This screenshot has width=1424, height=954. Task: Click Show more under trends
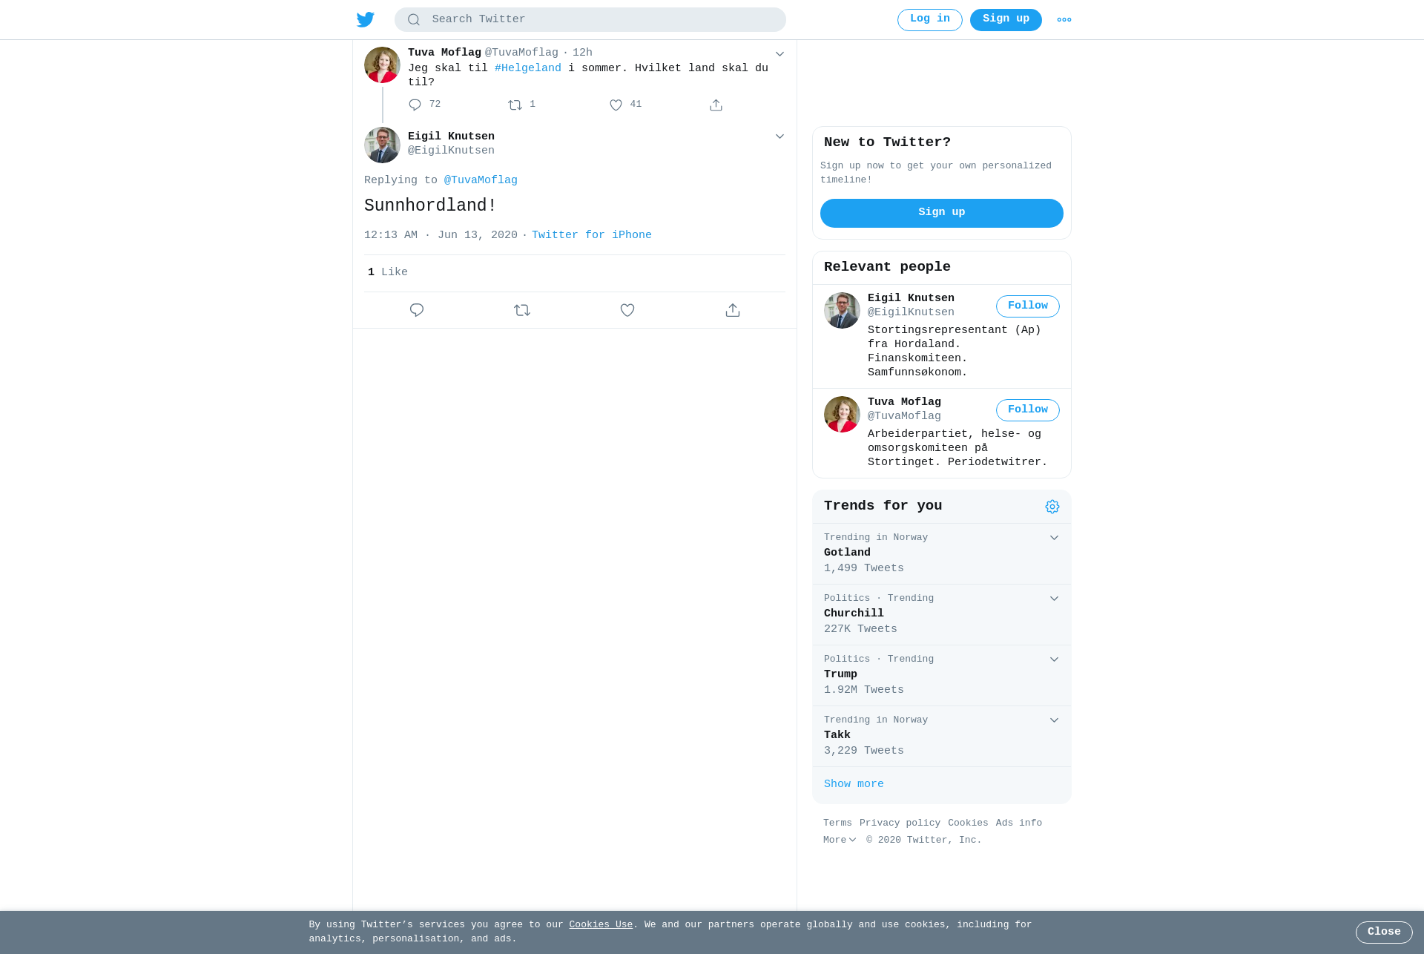tap(854, 784)
